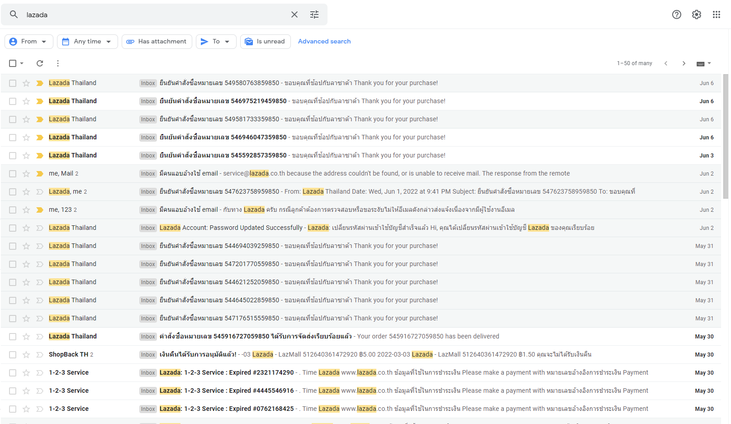This screenshot has height=424, width=731.
Task: Star the order 549580763859850 email
Action: pyautogui.click(x=26, y=83)
